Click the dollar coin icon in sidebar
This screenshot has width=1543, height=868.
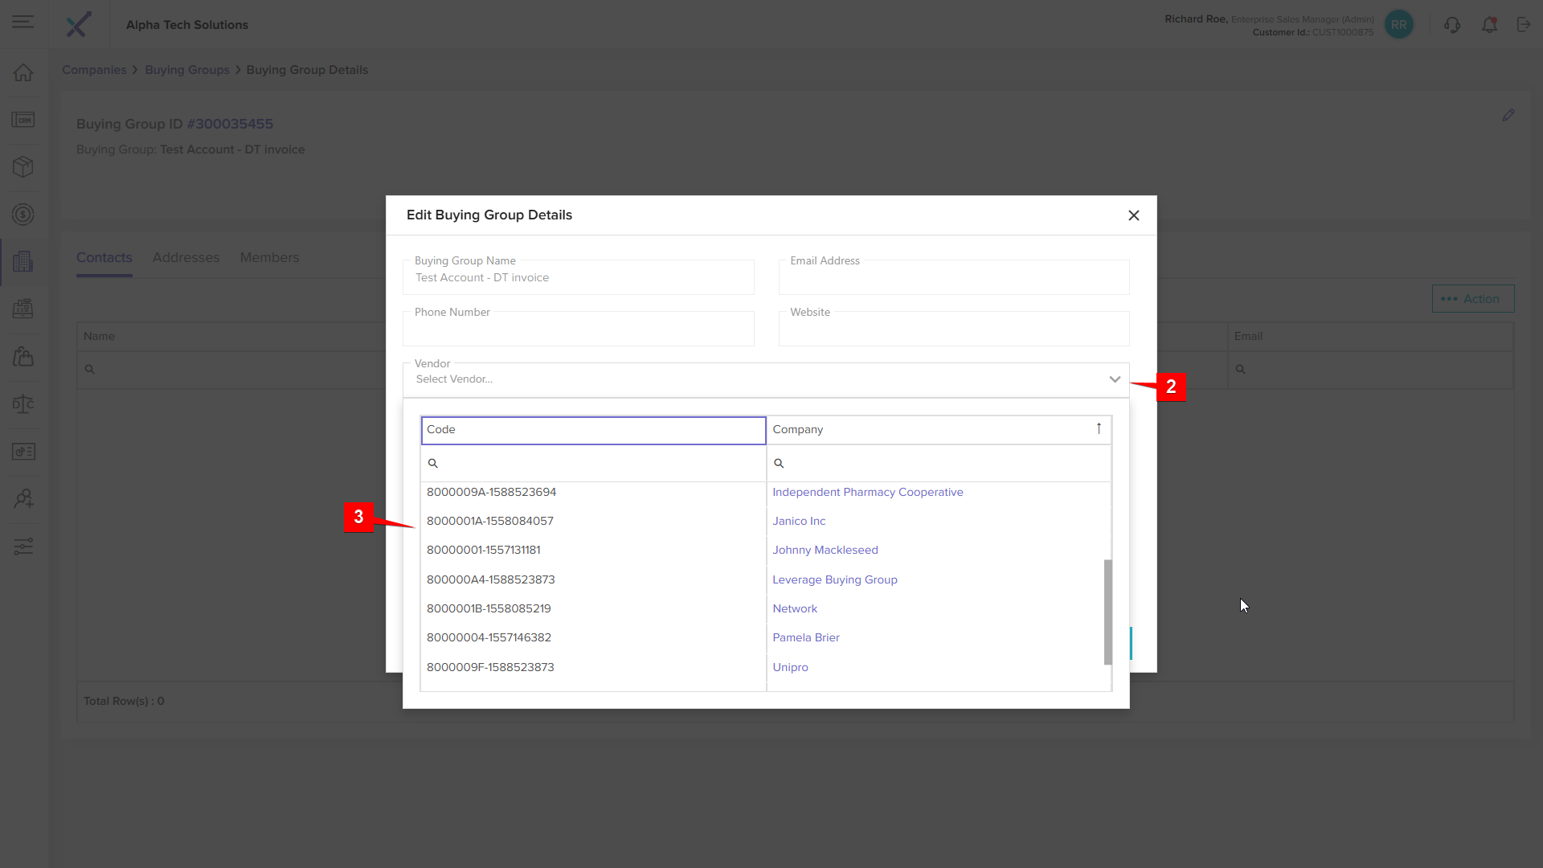[x=23, y=215]
